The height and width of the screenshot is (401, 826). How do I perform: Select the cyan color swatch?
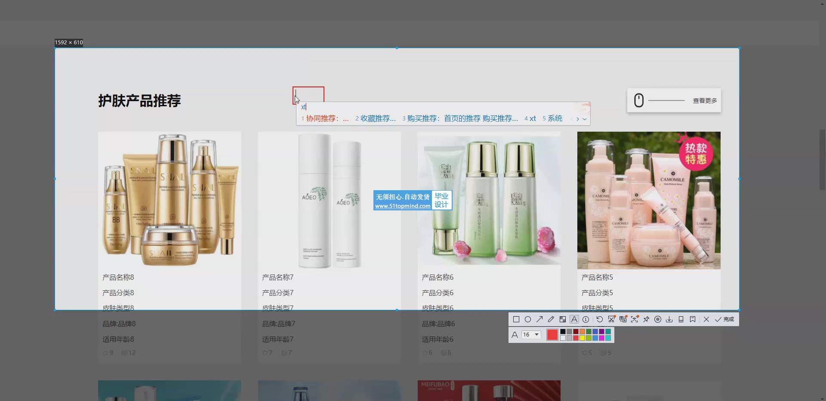[x=608, y=338]
